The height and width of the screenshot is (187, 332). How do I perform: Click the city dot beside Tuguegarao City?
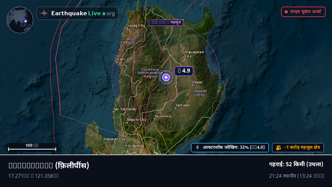click(185, 59)
